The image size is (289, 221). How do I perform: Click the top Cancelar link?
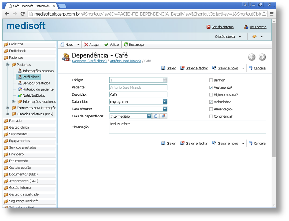260,68
